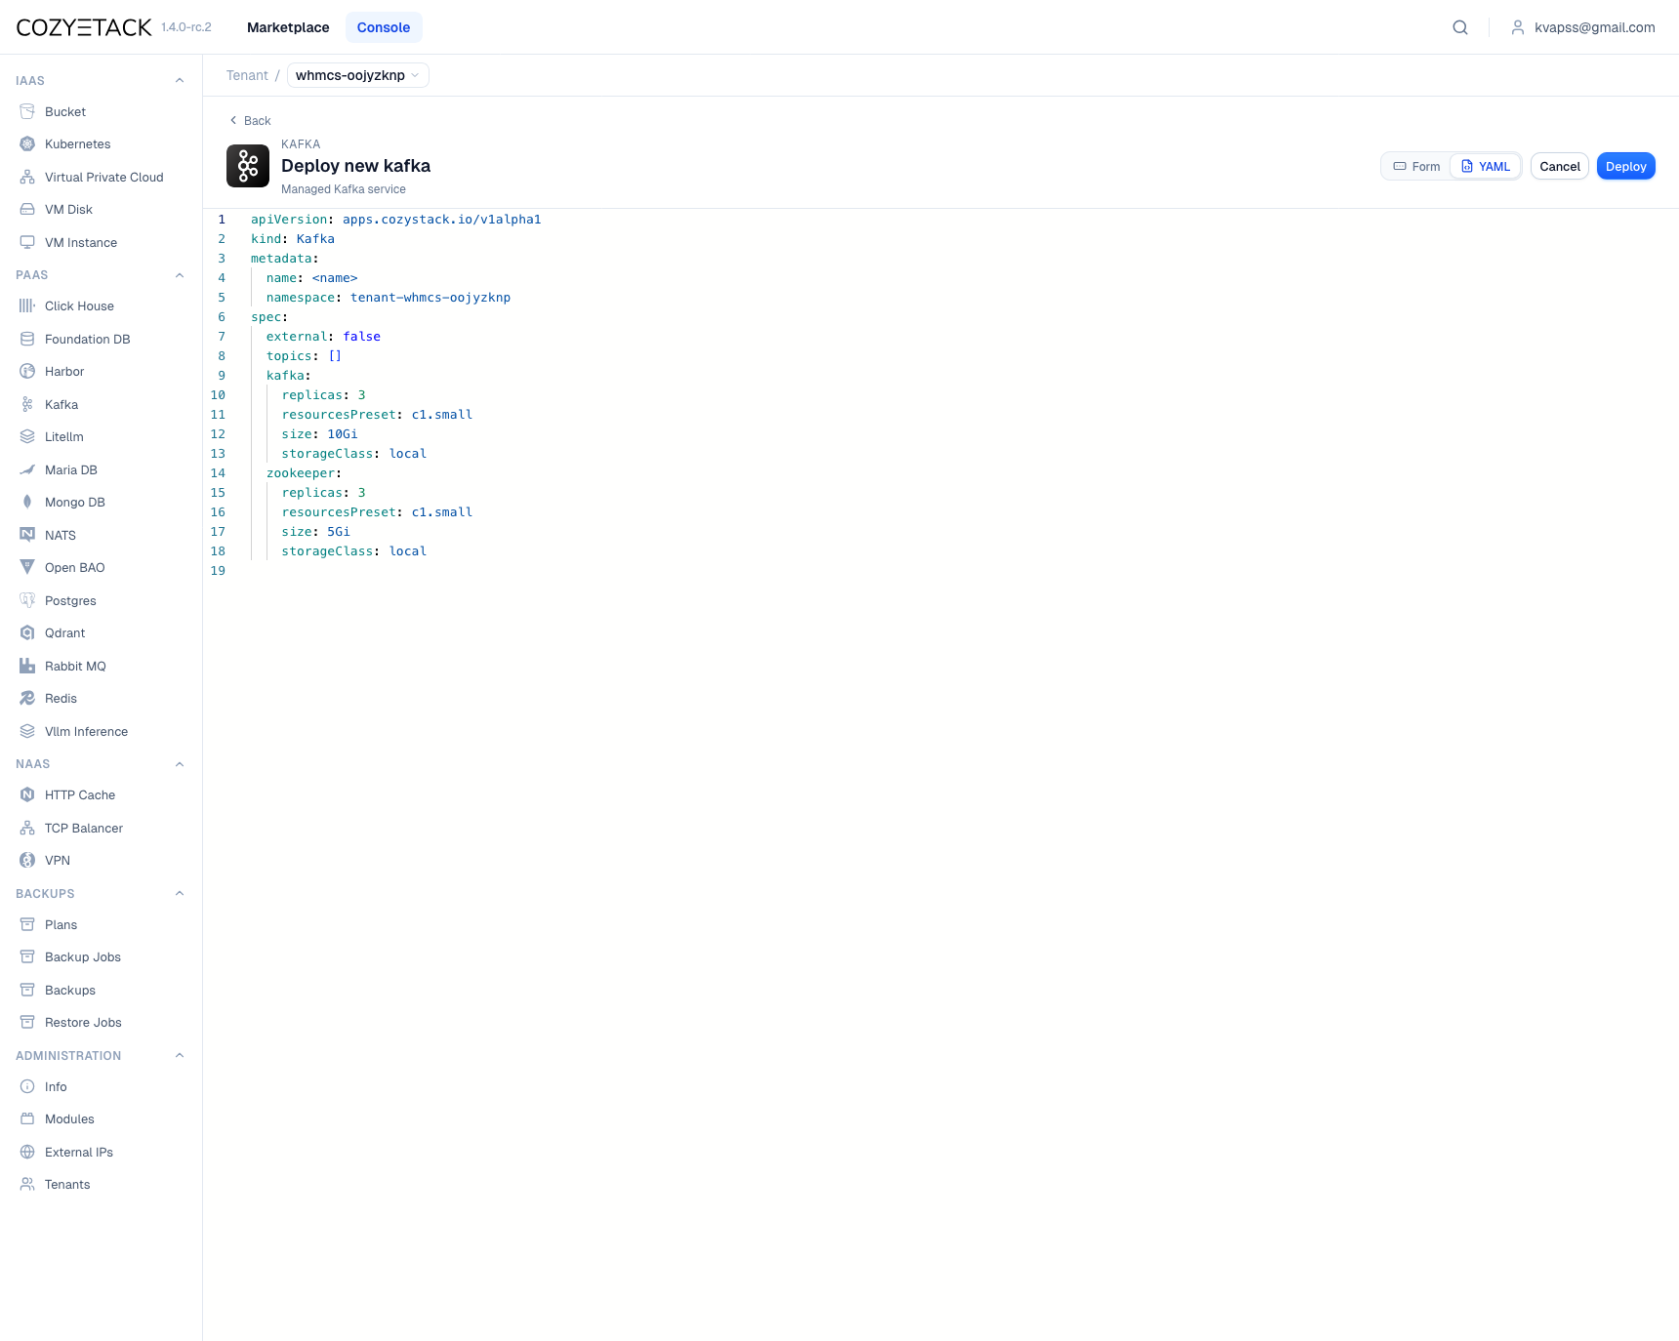
Task: Select the Kubernetes wheel icon
Action: [x=27, y=143]
